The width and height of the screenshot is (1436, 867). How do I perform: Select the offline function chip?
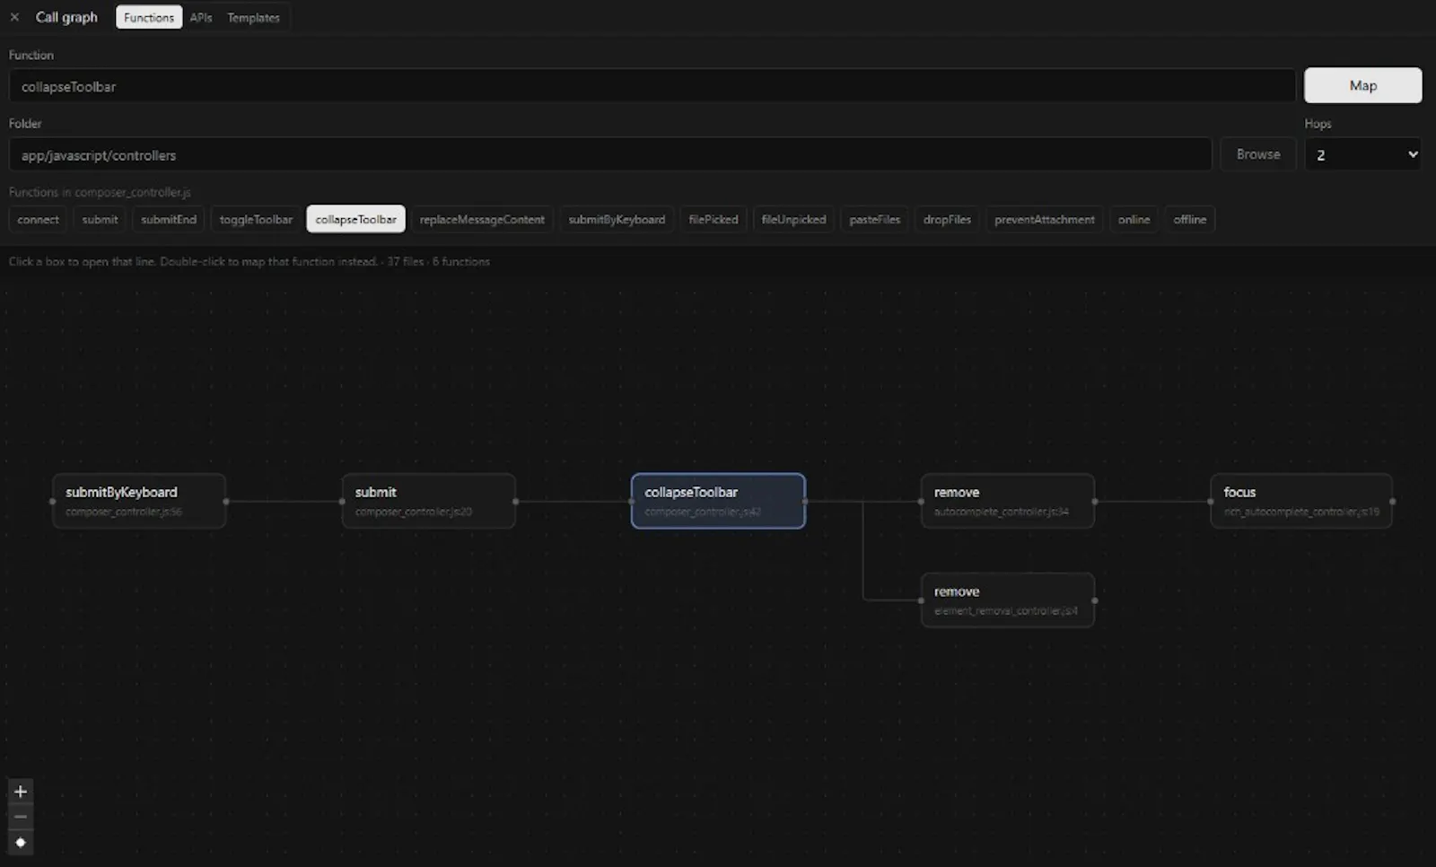[x=1189, y=219]
